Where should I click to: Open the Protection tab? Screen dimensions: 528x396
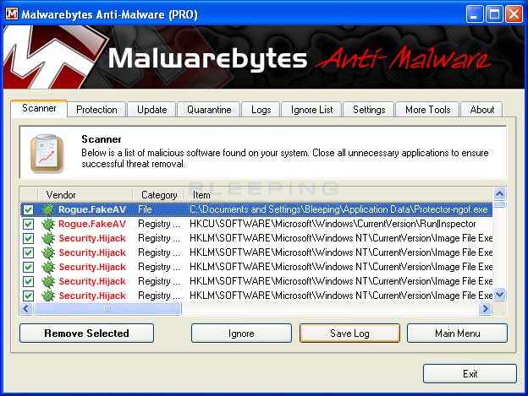point(96,110)
